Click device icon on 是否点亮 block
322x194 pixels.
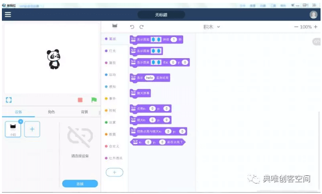[x=135, y=142]
